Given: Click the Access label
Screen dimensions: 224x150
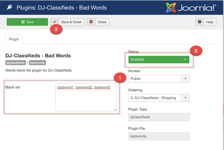Looking at the screenshot, I should point(134,71).
